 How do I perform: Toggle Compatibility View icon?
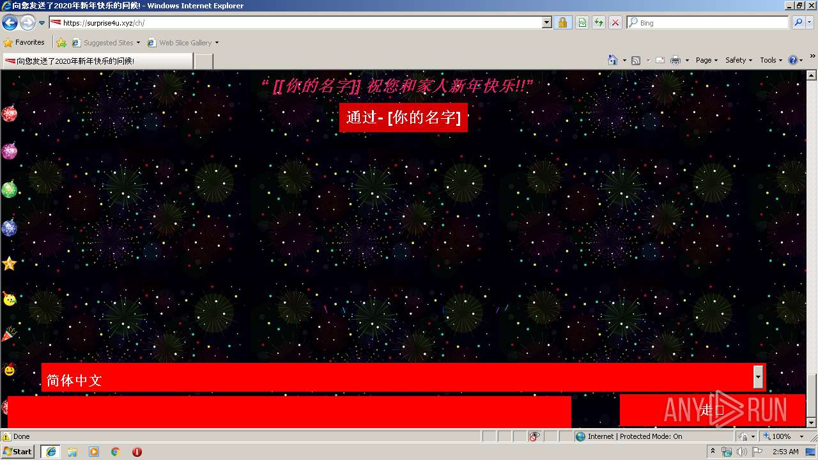point(582,23)
